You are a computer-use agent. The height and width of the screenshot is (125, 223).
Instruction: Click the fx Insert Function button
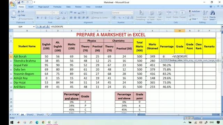coord(47,27)
